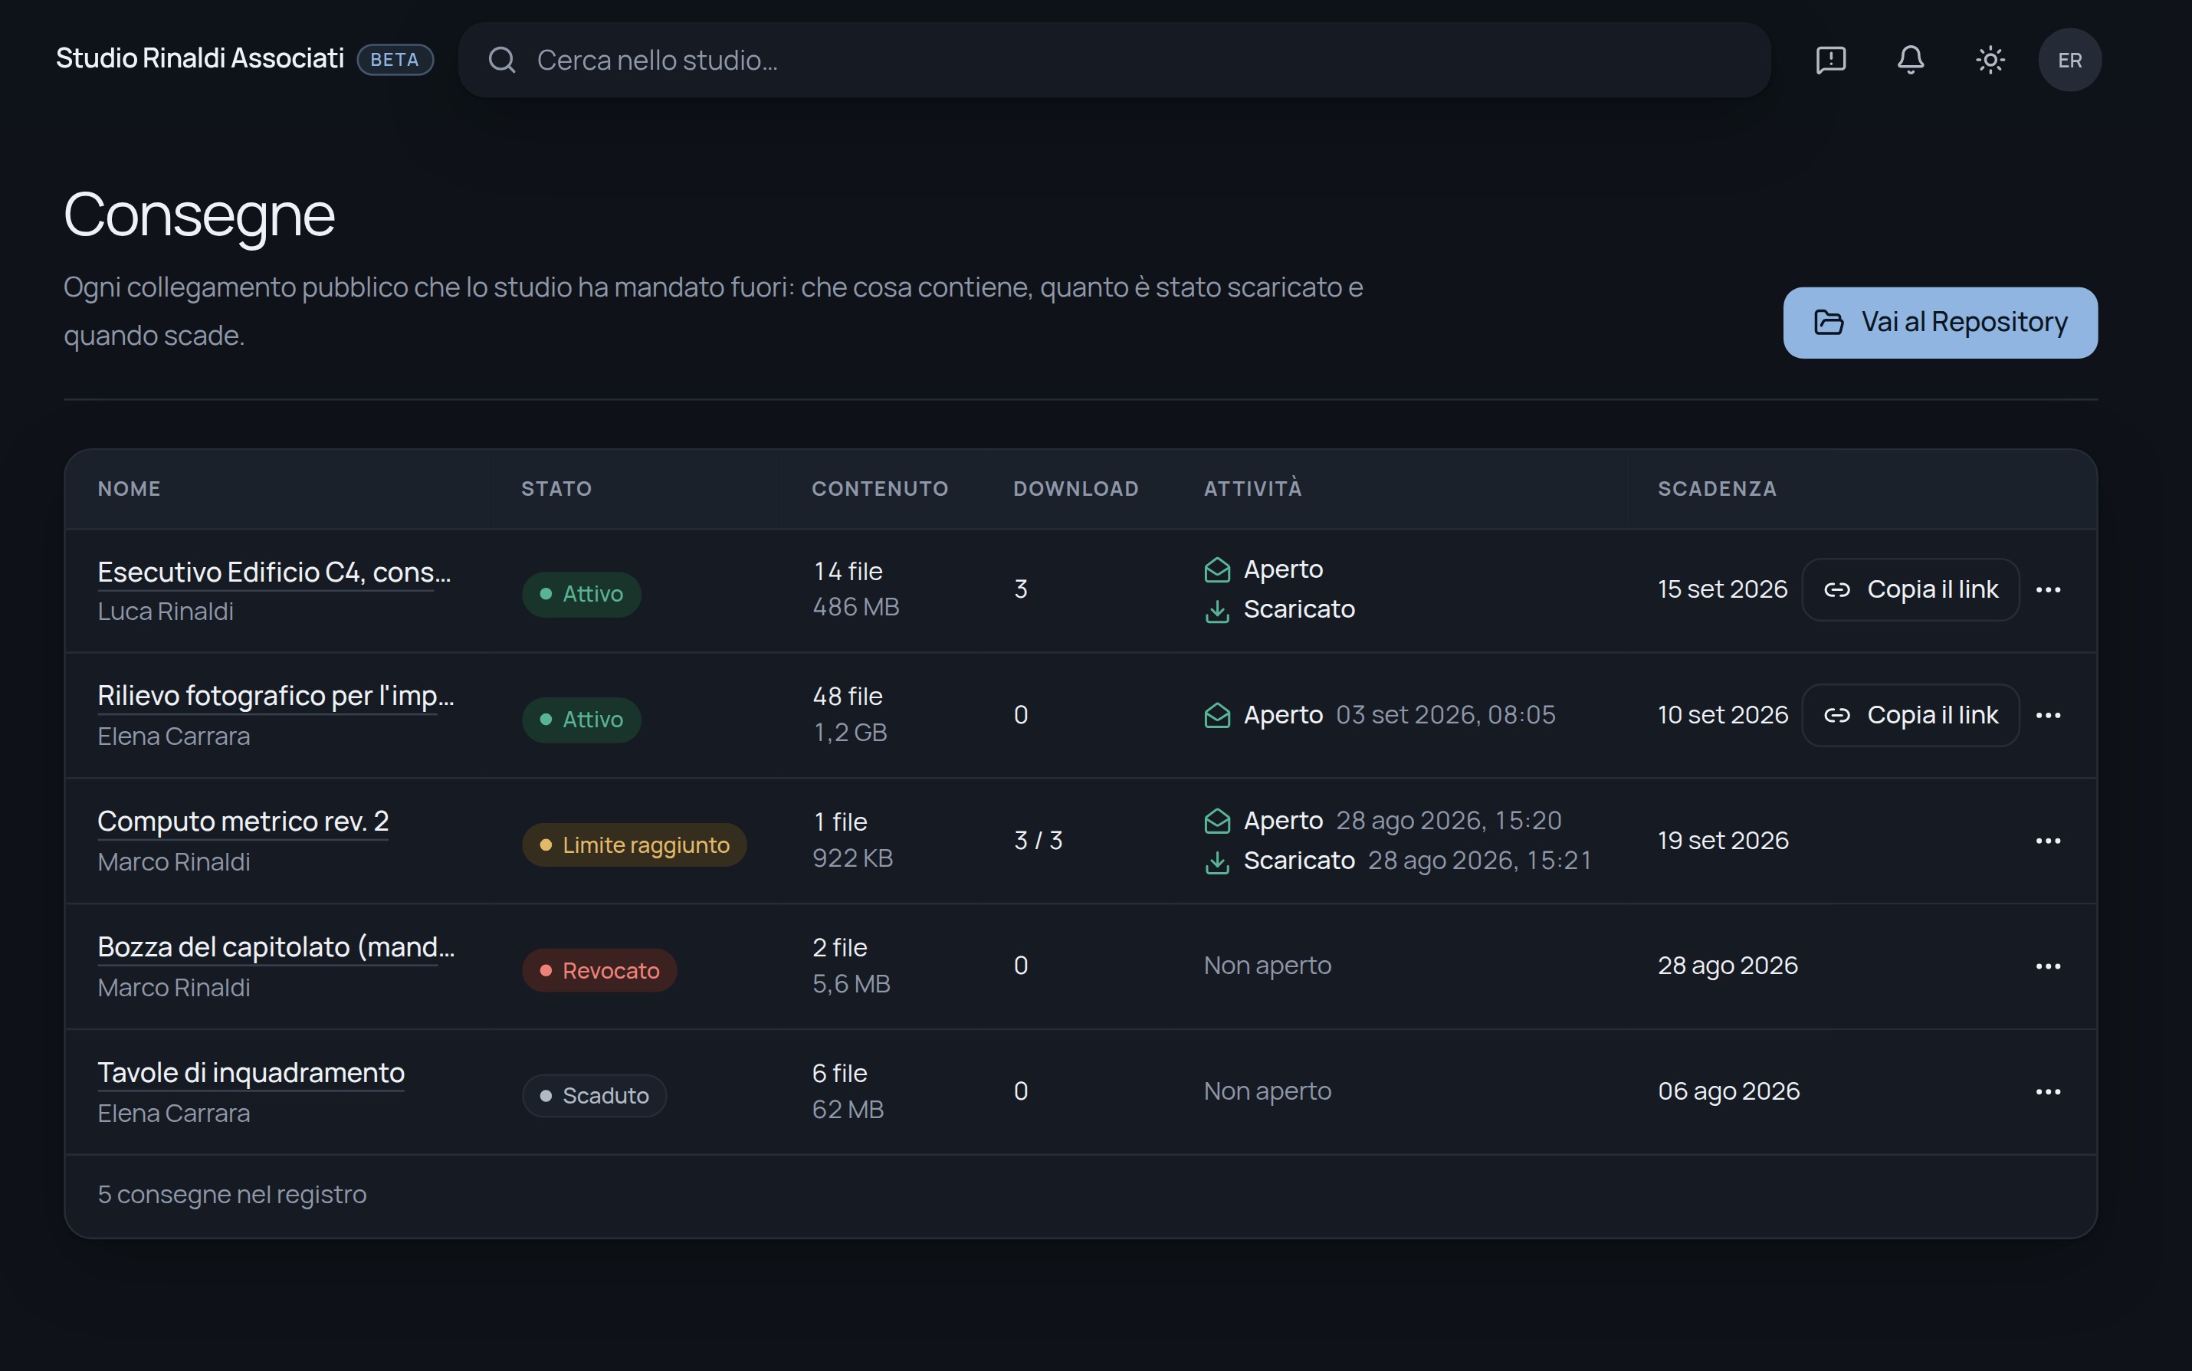Open the ER user avatar menu
This screenshot has width=2192, height=1371.
click(x=2069, y=60)
